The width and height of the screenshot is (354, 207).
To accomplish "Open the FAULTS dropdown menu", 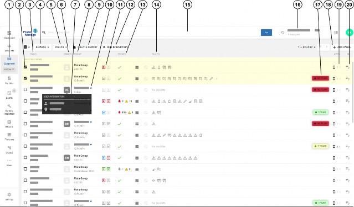I will 61,47.
